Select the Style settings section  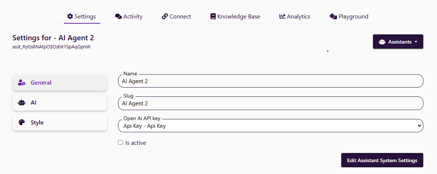coord(60,123)
